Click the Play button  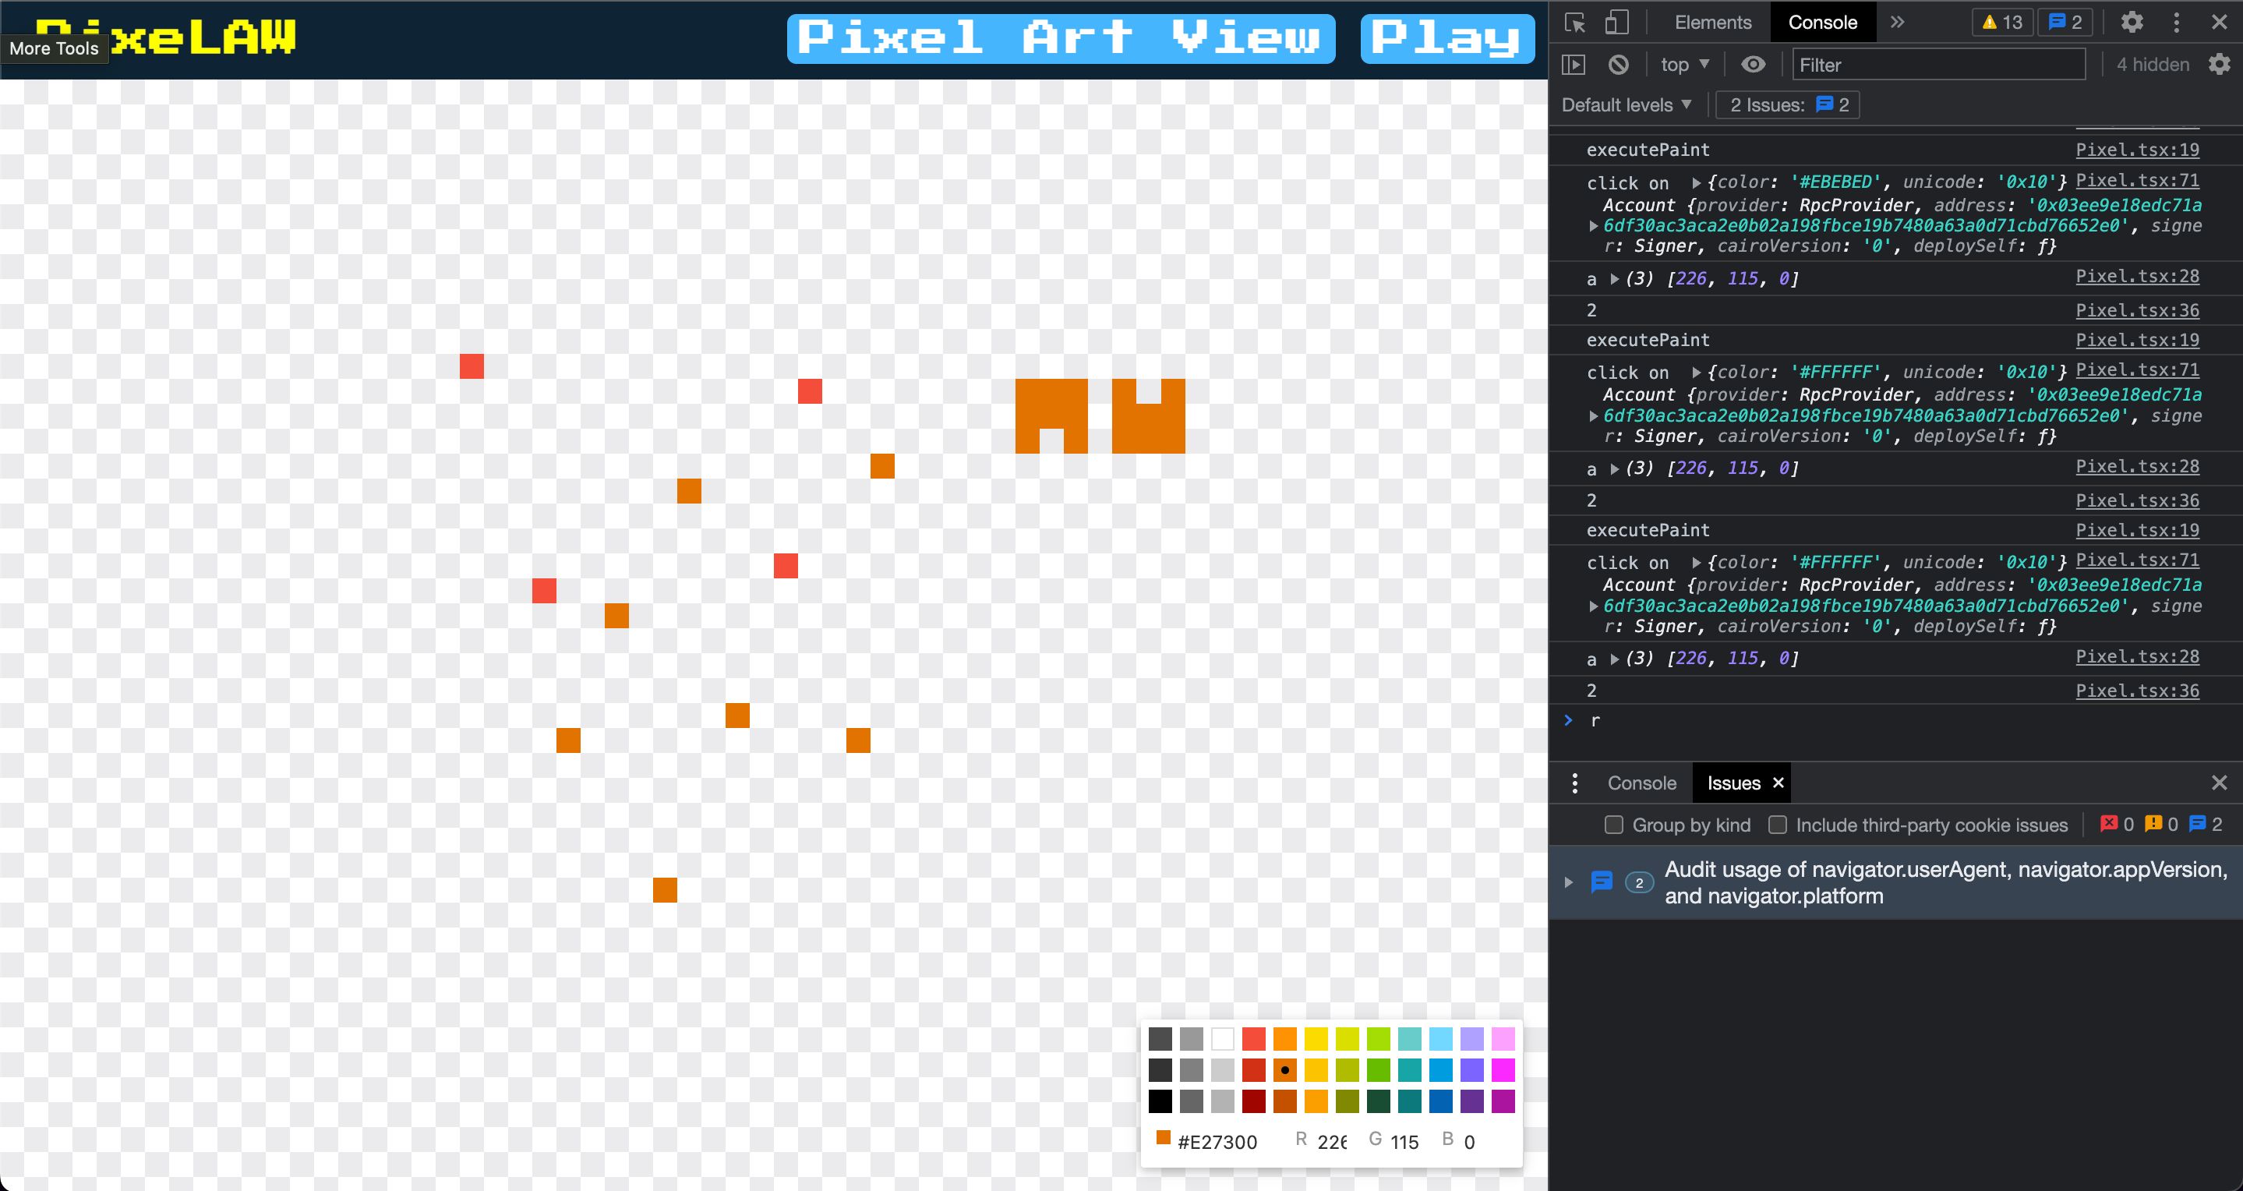coord(1447,38)
